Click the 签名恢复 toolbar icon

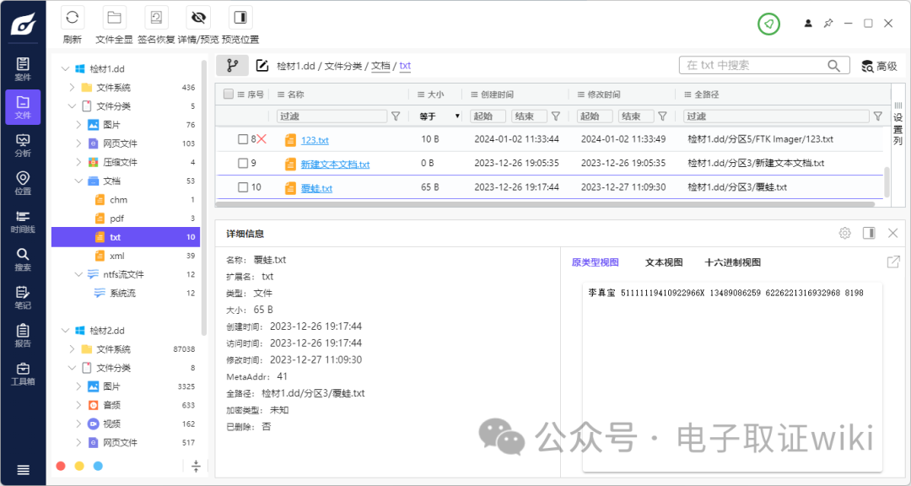[156, 18]
